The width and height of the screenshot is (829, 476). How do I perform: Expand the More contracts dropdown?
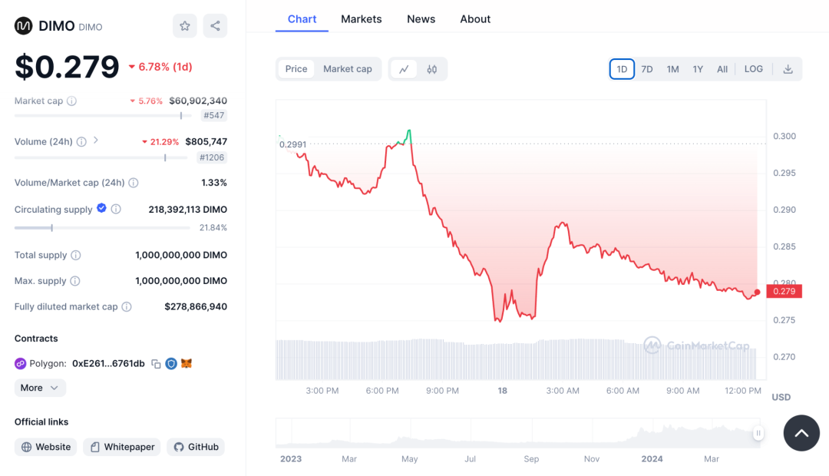coord(40,388)
